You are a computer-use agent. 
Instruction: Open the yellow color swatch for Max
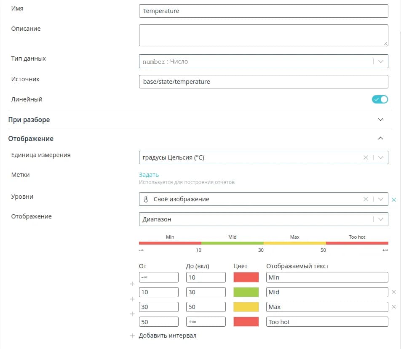tap(246, 307)
